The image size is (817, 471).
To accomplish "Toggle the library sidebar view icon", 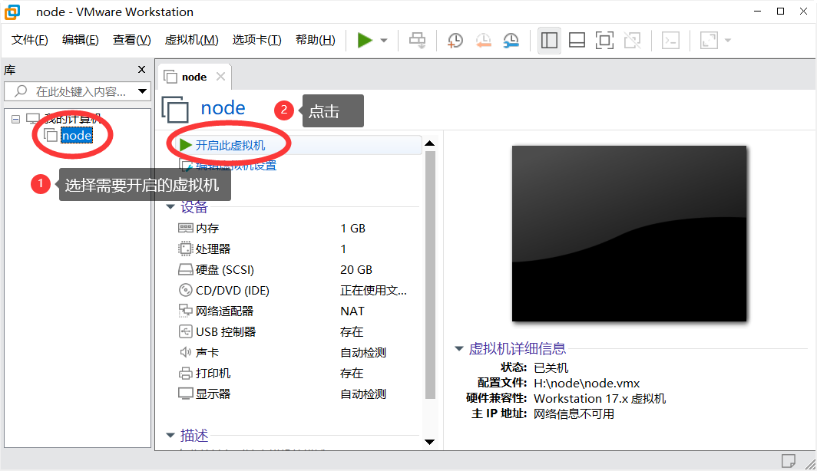I will click(549, 41).
